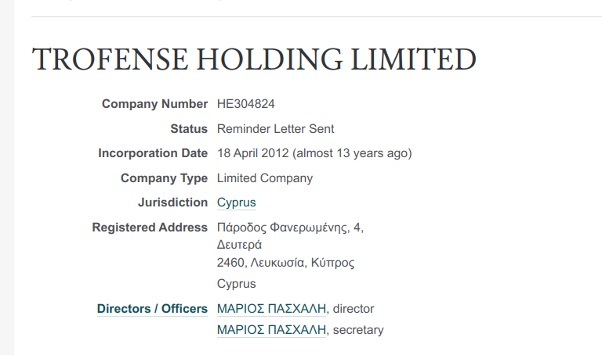The image size is (602, 355).
Task: Click the Incorporation Date label
Action: (153, 153)
